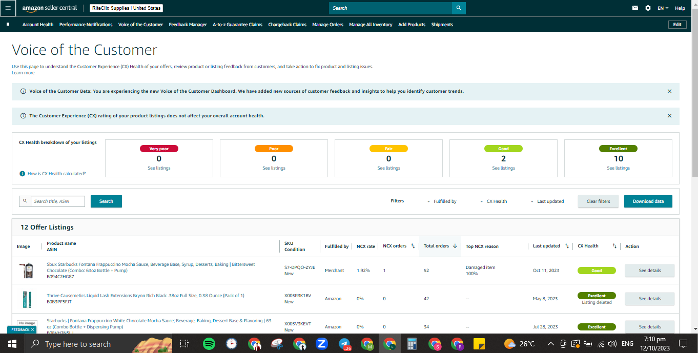
Task: Open the Sbux Starbucks Fontana Frappuccino product link
Action: pyautogui.click(x=151, y=267)
